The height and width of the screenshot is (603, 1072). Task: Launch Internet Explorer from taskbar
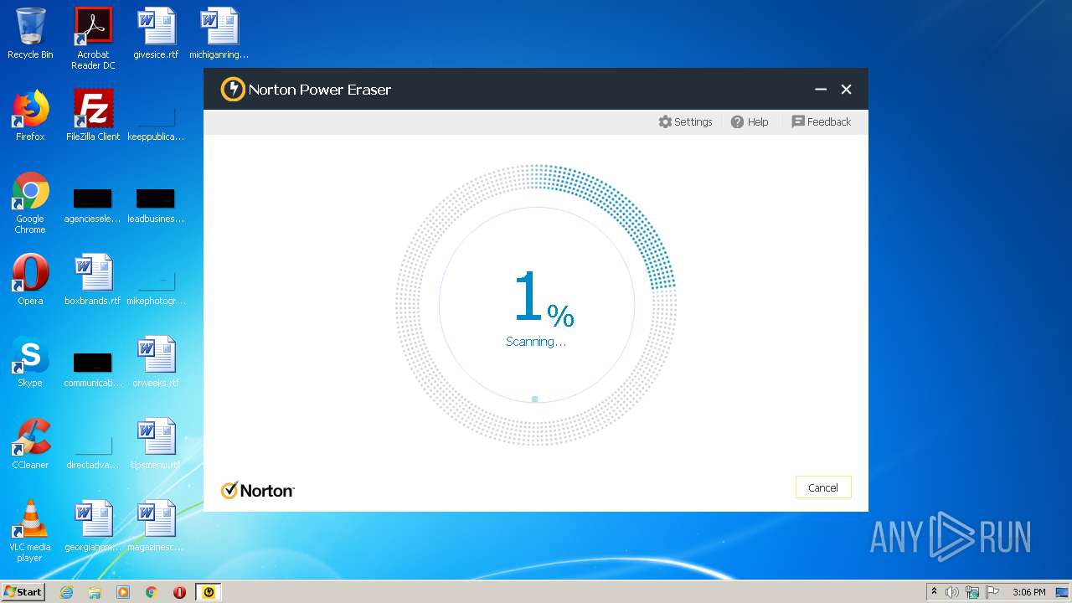click(66, 592)
